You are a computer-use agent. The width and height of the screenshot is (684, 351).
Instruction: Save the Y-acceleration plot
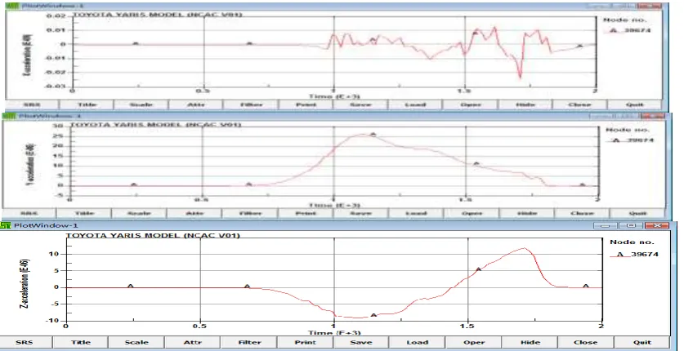tap(360, 213)
